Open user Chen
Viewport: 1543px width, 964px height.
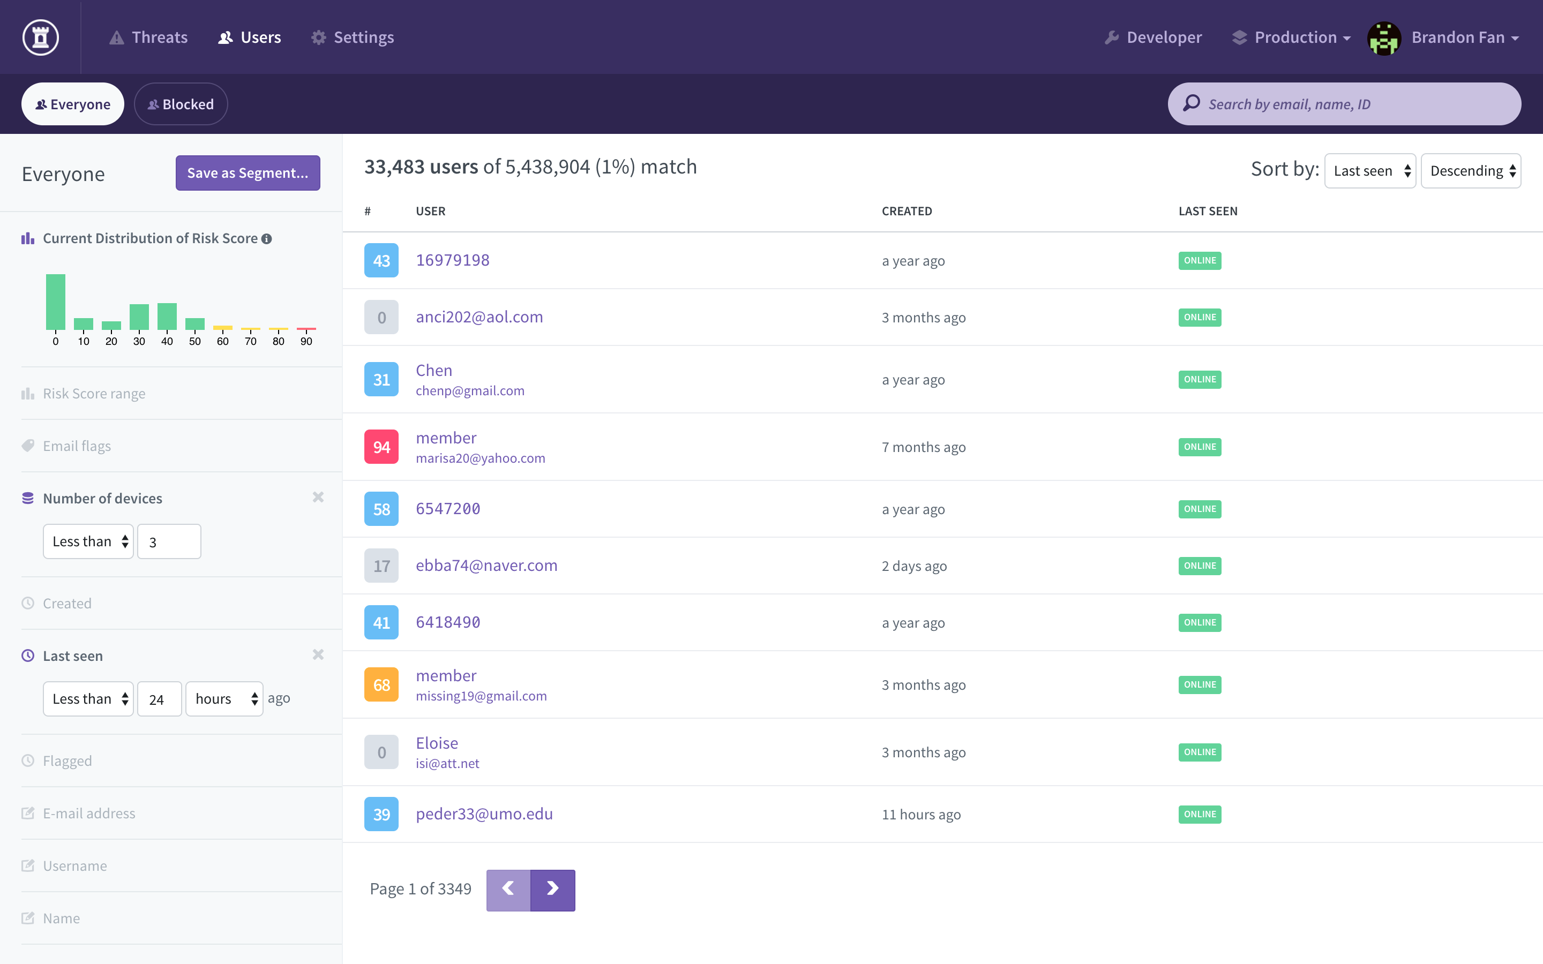[x=433, y=371]
